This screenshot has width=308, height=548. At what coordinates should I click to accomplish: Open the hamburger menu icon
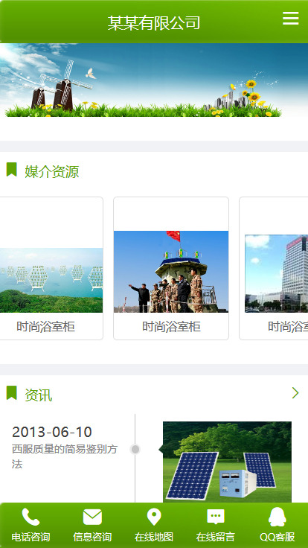point(291,18)
